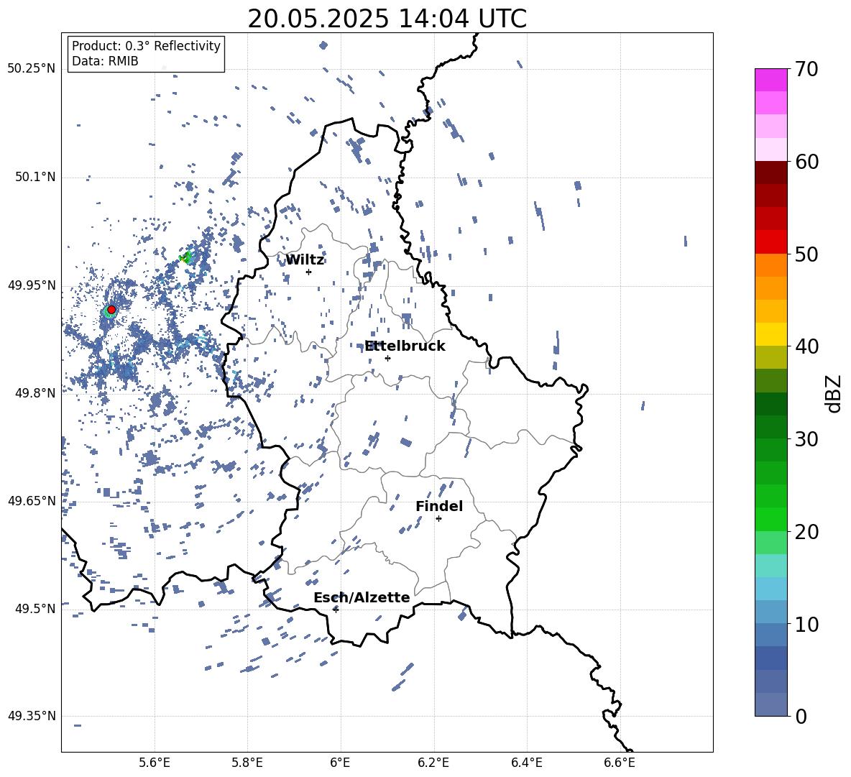Click the 'Esch/Alzette' city label
Image resolution: width=851 pixels, height=777 pixels.
point(362,597)
